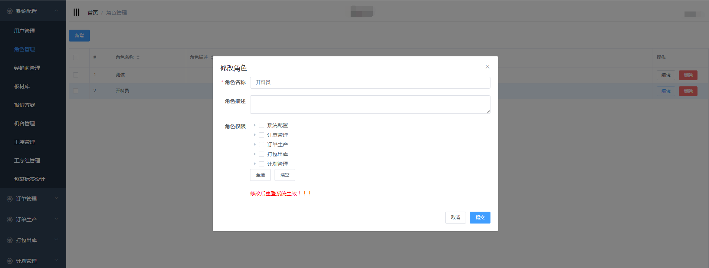Submit the role with 提交 button
This screenshot has width=709, height=268.
coord(480,218)
